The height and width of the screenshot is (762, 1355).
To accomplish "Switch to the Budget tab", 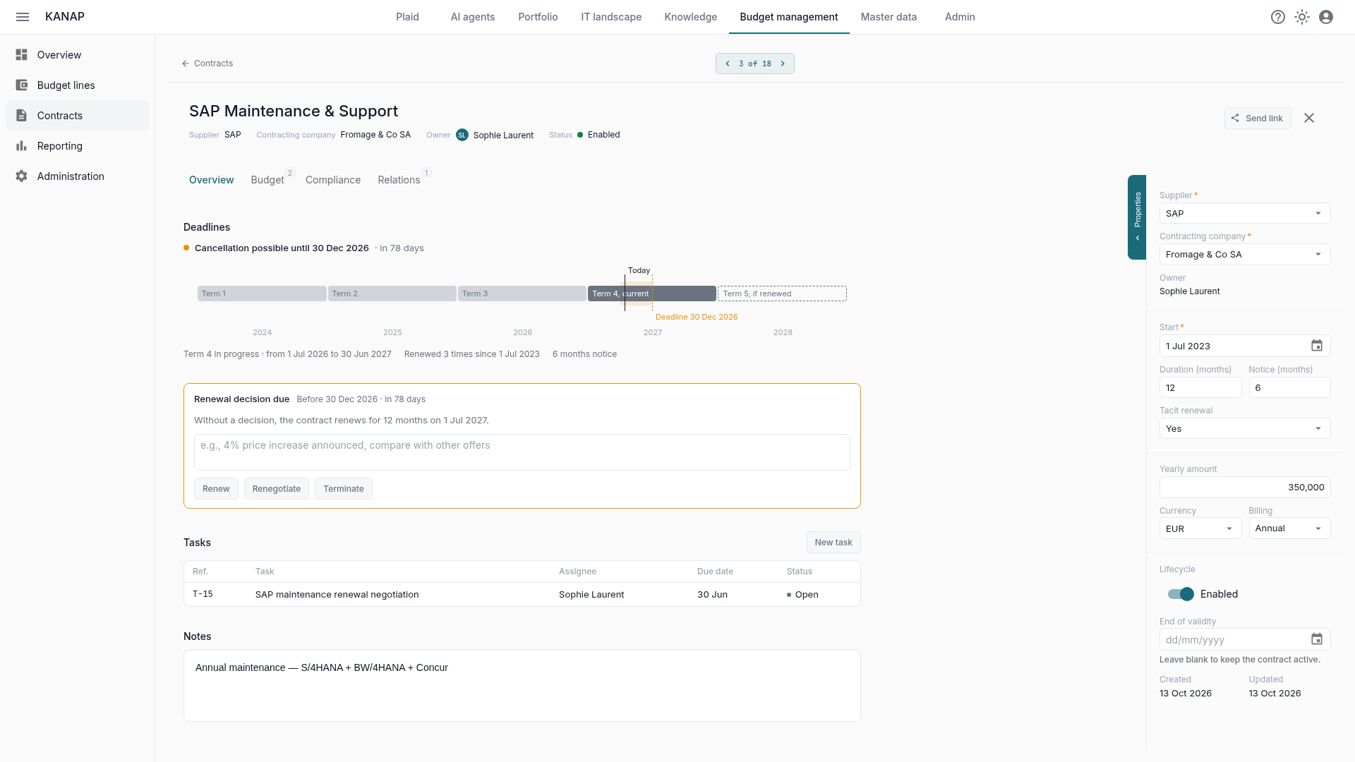I will (267, 180).
